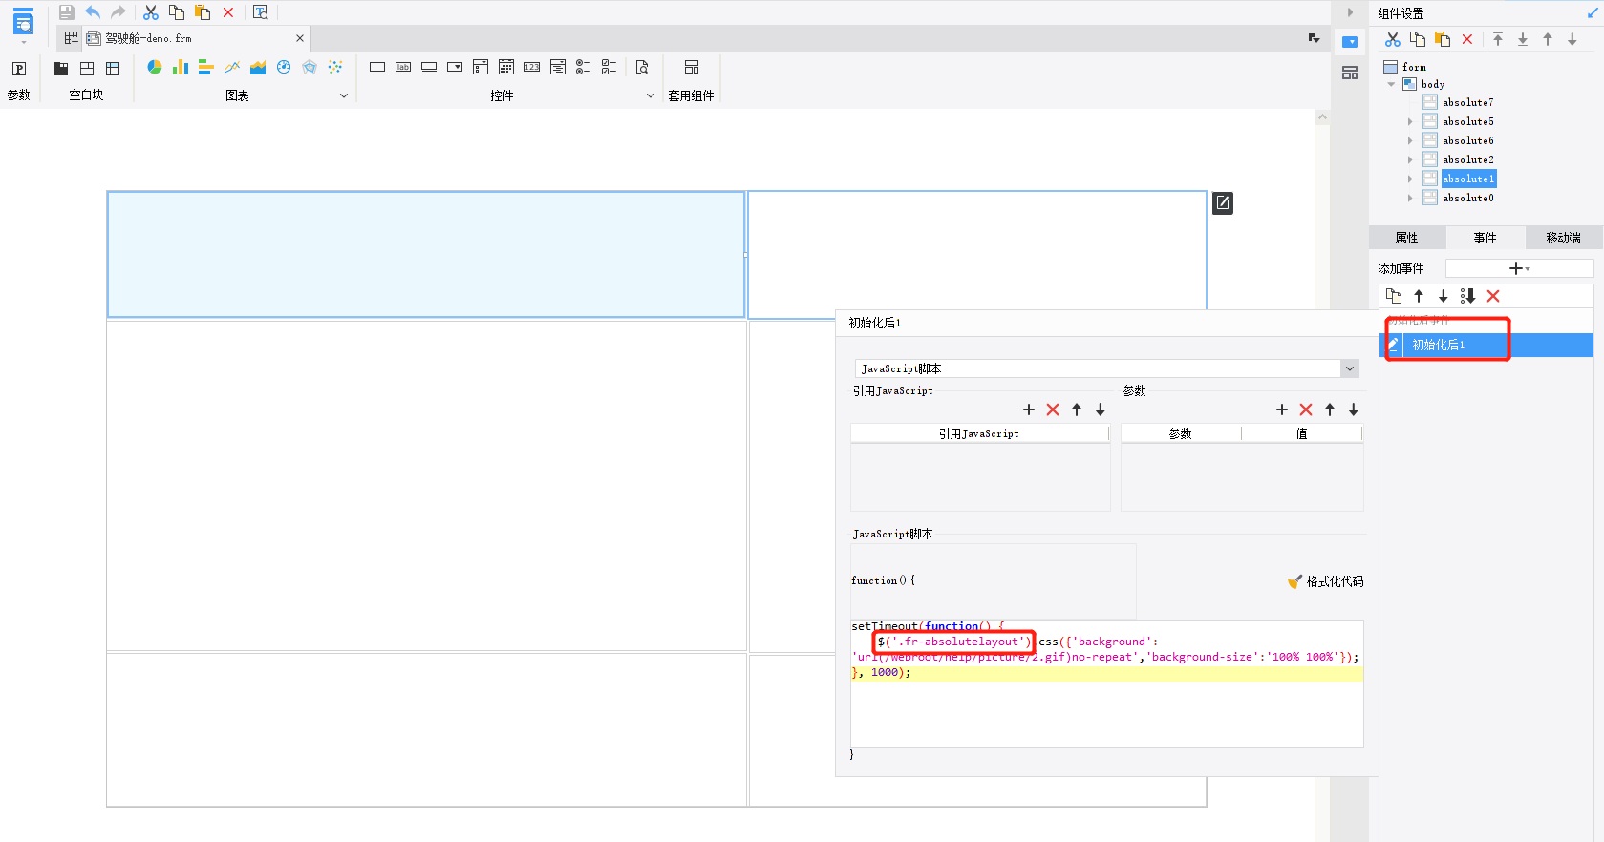
Task: Switch to the 事件 tab
Action: [x=1485, y=238]
